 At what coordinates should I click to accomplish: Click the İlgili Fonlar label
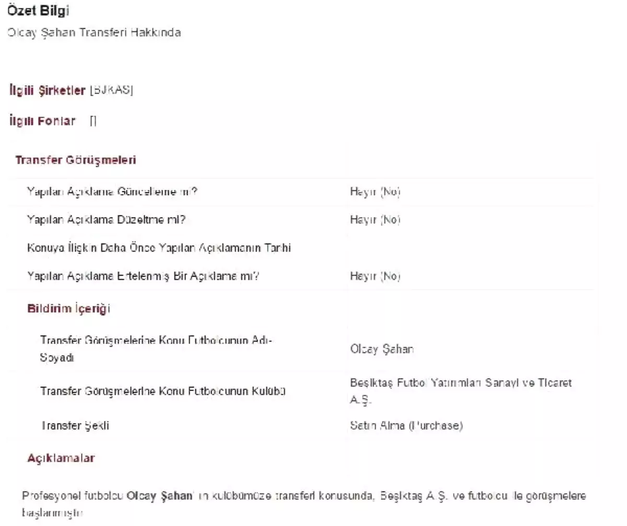pyautogui.click(x=42, y=121)
